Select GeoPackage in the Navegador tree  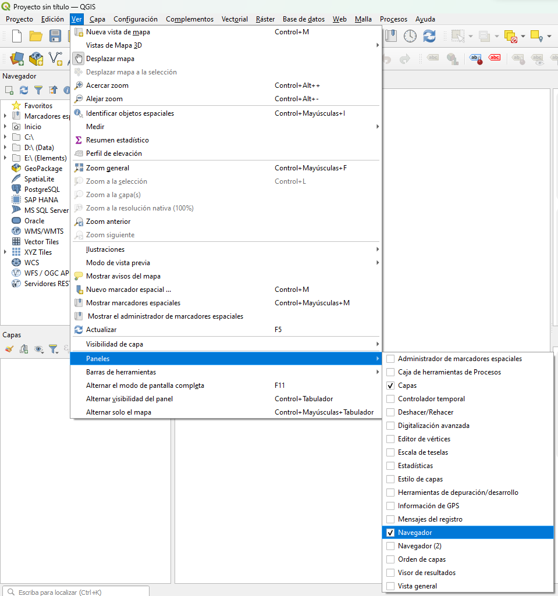(44, 169)
